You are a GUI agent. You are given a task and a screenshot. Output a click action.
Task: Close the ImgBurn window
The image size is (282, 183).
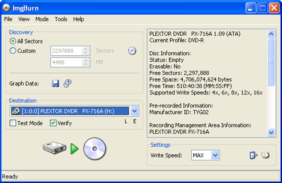[274, 8]
